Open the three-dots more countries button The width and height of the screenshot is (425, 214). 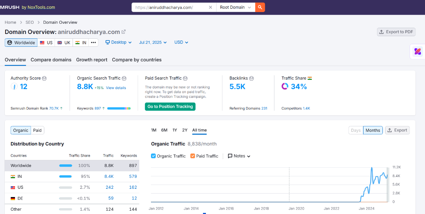coord(93,42)
